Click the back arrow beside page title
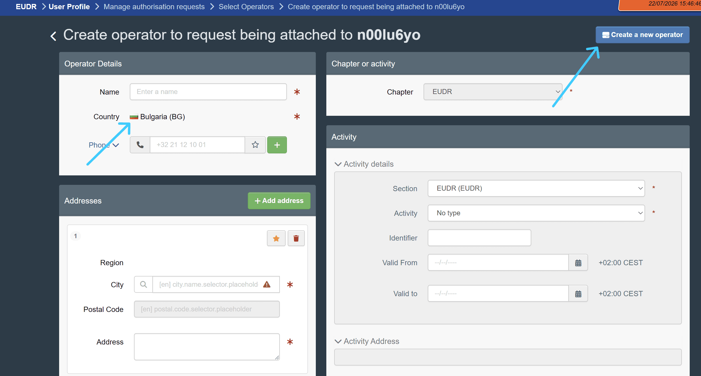The width and height of the screenshot is (701, 376). point(53,36)
